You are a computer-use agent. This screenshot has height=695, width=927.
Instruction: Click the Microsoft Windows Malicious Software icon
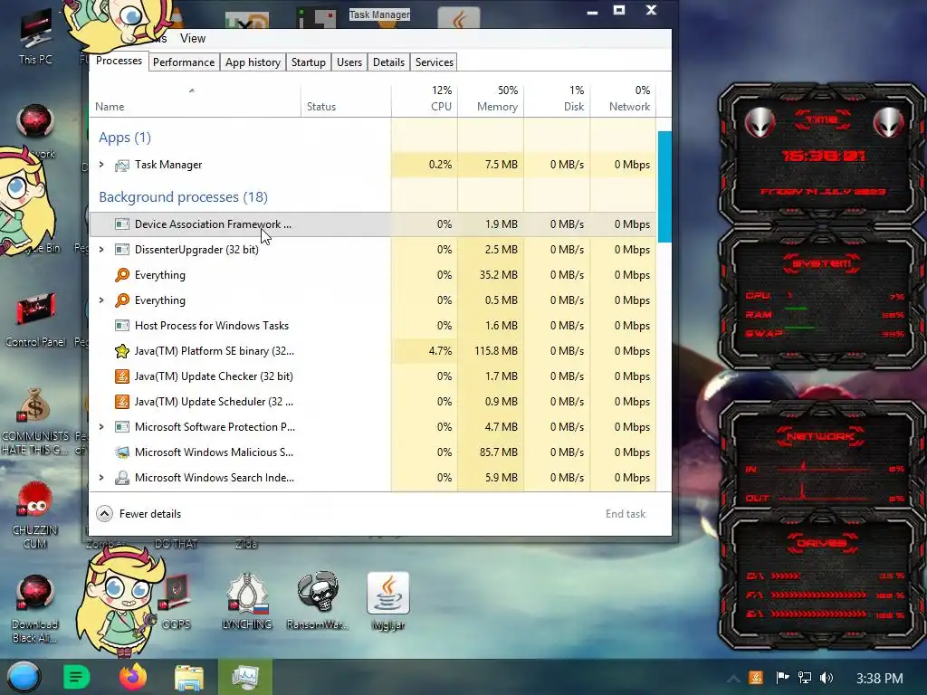[122, 452]
